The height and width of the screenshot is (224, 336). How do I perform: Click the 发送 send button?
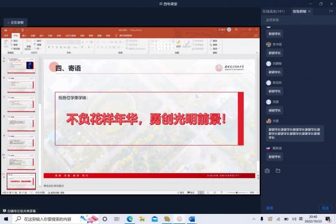[x=325, y=207]
